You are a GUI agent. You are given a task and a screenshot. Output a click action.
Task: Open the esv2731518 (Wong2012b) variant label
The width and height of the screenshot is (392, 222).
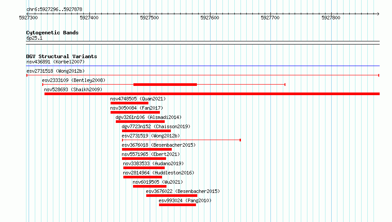coord(55,71)
